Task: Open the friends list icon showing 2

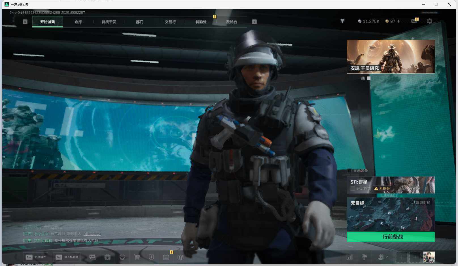Action: [383, 257]
